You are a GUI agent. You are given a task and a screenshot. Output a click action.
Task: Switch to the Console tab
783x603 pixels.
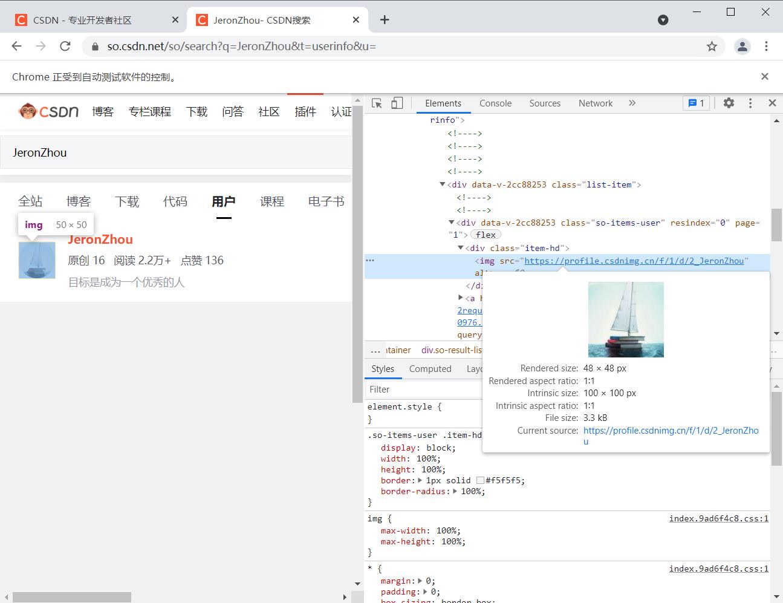(x=495, y=103)
